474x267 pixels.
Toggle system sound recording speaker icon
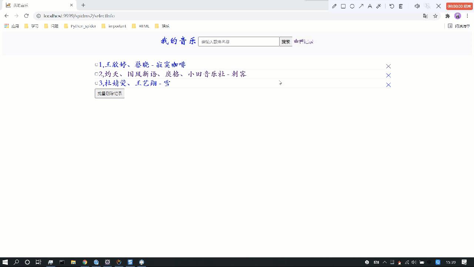[417, 6]
